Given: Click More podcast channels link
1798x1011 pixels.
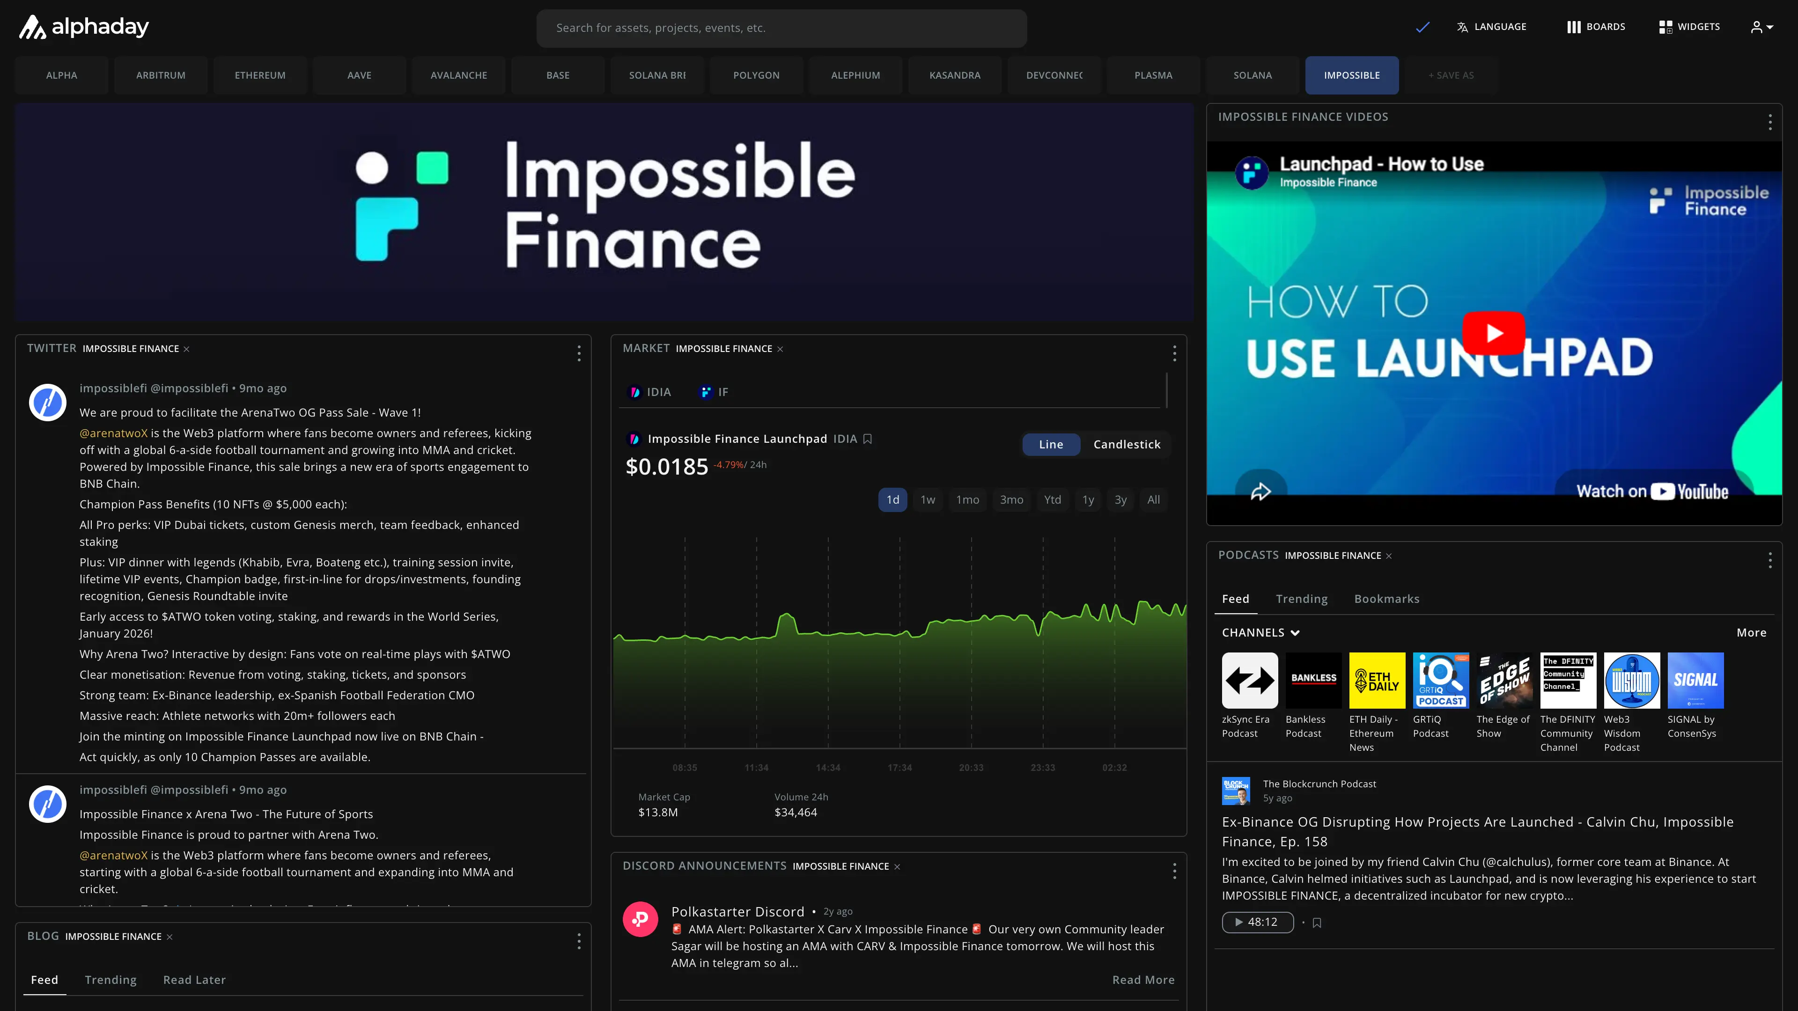Looking at the screenshot, I should click(x=1751, y=633).
